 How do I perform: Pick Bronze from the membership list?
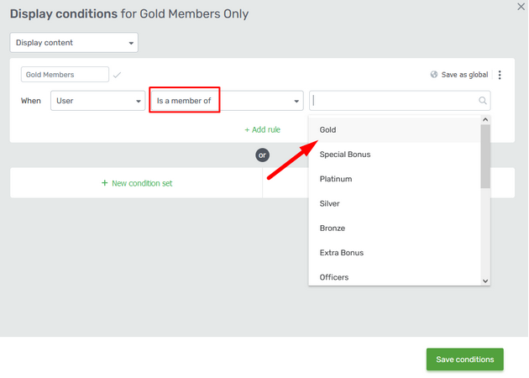click(395, 228)
